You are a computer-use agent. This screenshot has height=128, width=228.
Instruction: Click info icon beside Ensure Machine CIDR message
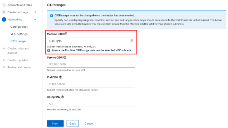tap(49, 50)
